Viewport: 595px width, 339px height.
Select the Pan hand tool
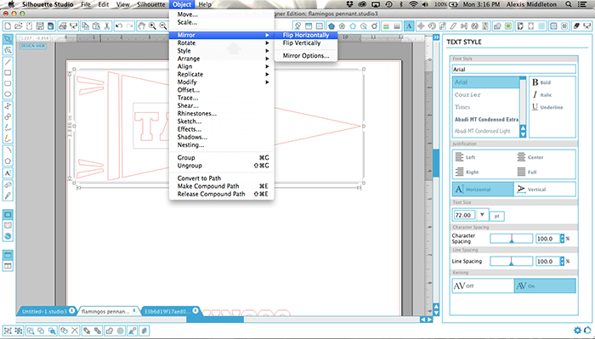(142, 26)
